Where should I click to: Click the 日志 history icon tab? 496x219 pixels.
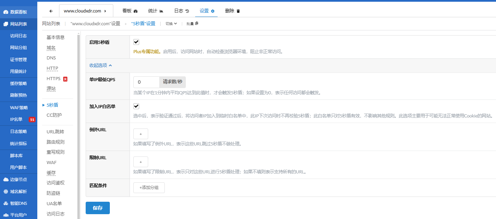tap(181, 11)
